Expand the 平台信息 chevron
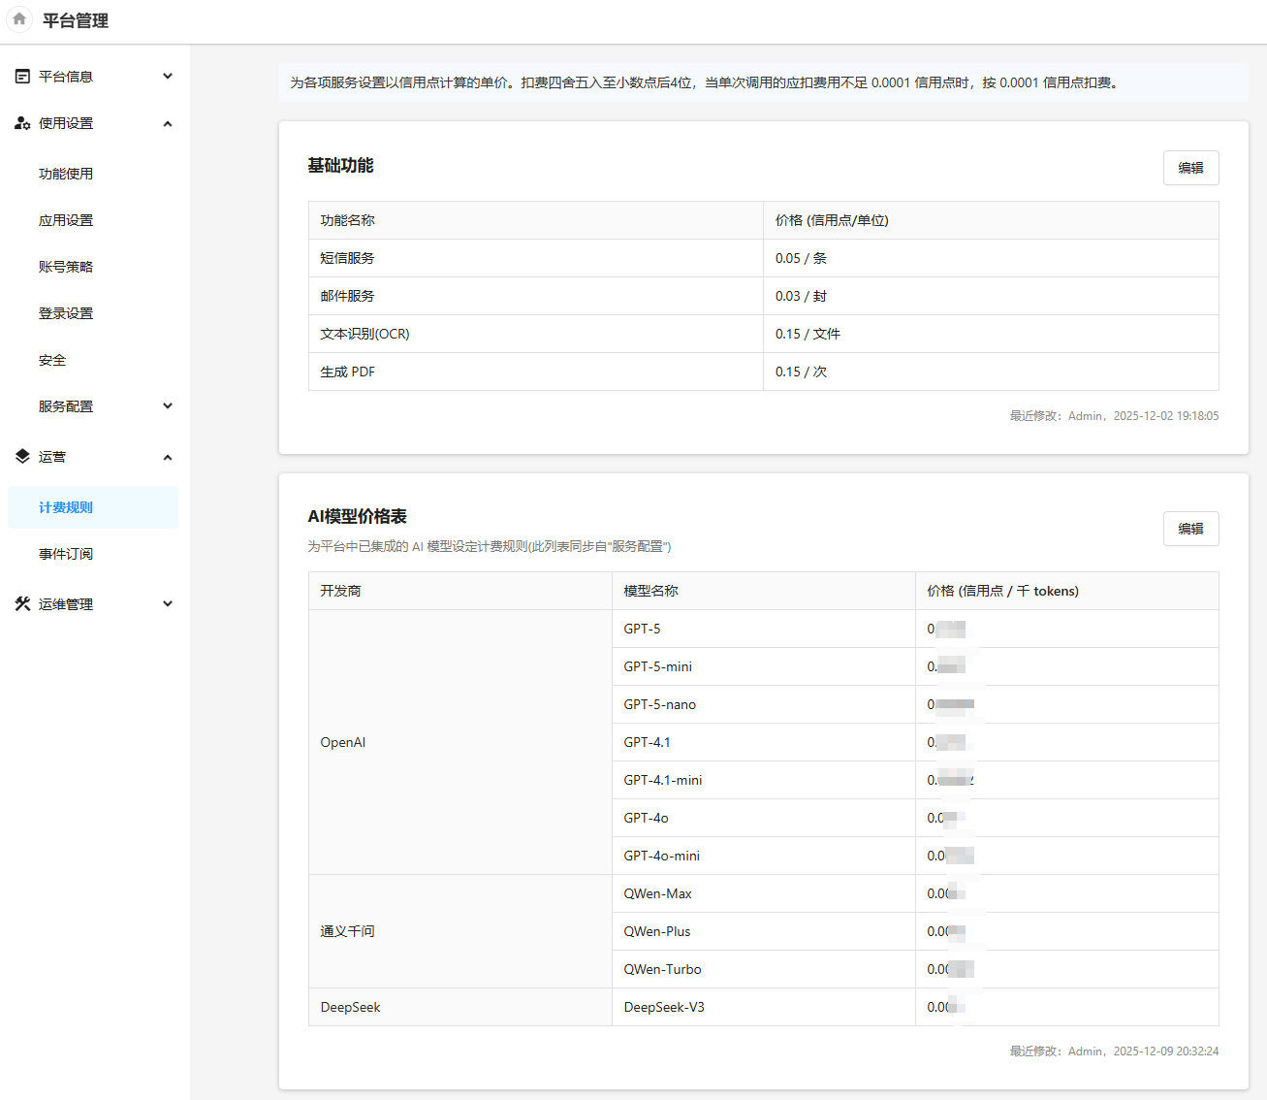The width and height of the screenshot is (1267, 1100). [x=168, y=77]
